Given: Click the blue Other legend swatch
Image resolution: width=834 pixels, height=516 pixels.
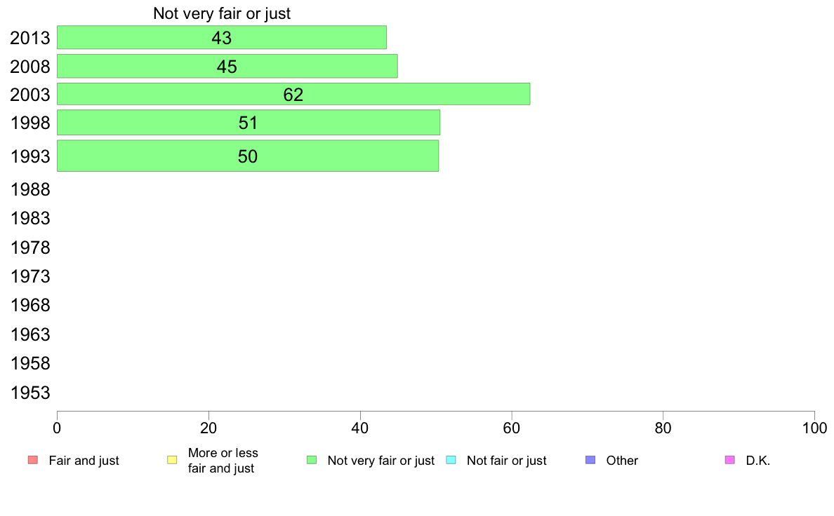Looking at the screenshot, I should [590, 460].
